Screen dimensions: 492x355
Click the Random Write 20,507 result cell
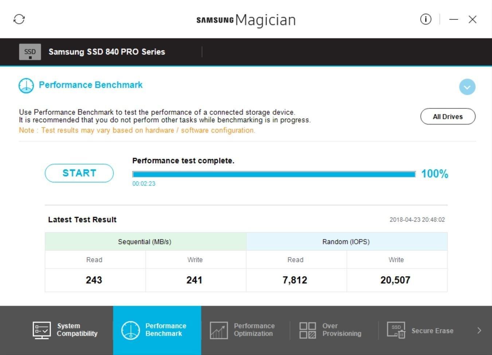tap(395, 280)
